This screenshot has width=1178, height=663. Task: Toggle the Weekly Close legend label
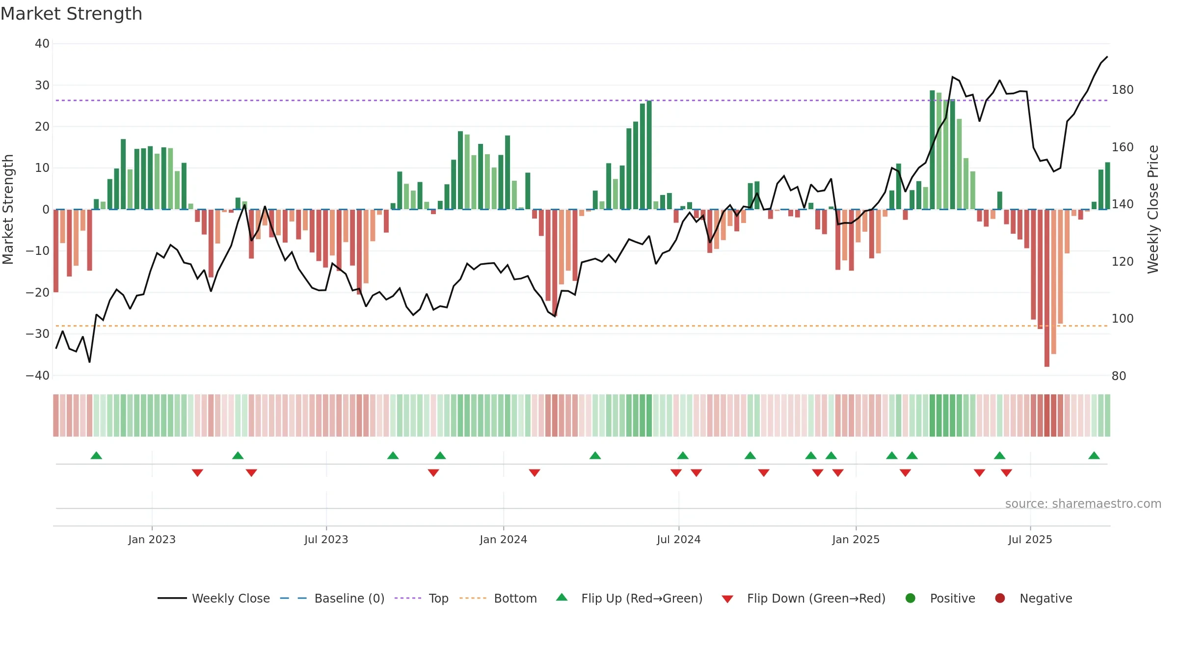coord(231,598)
